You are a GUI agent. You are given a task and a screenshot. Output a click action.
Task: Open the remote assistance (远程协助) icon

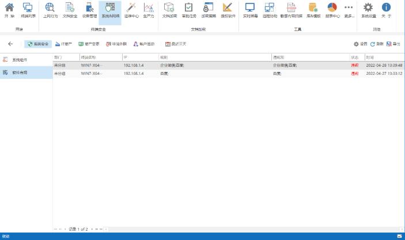click(270, 10)
